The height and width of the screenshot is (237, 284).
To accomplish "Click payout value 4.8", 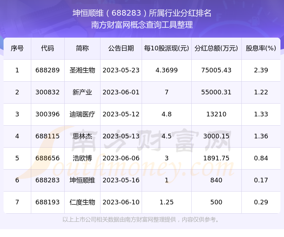I will pos(166,114).
